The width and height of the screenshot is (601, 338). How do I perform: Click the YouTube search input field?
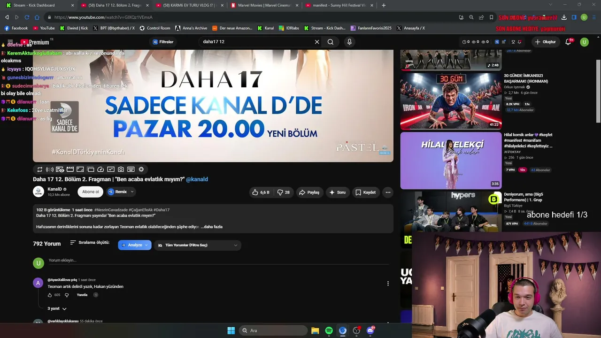(256, 42)
